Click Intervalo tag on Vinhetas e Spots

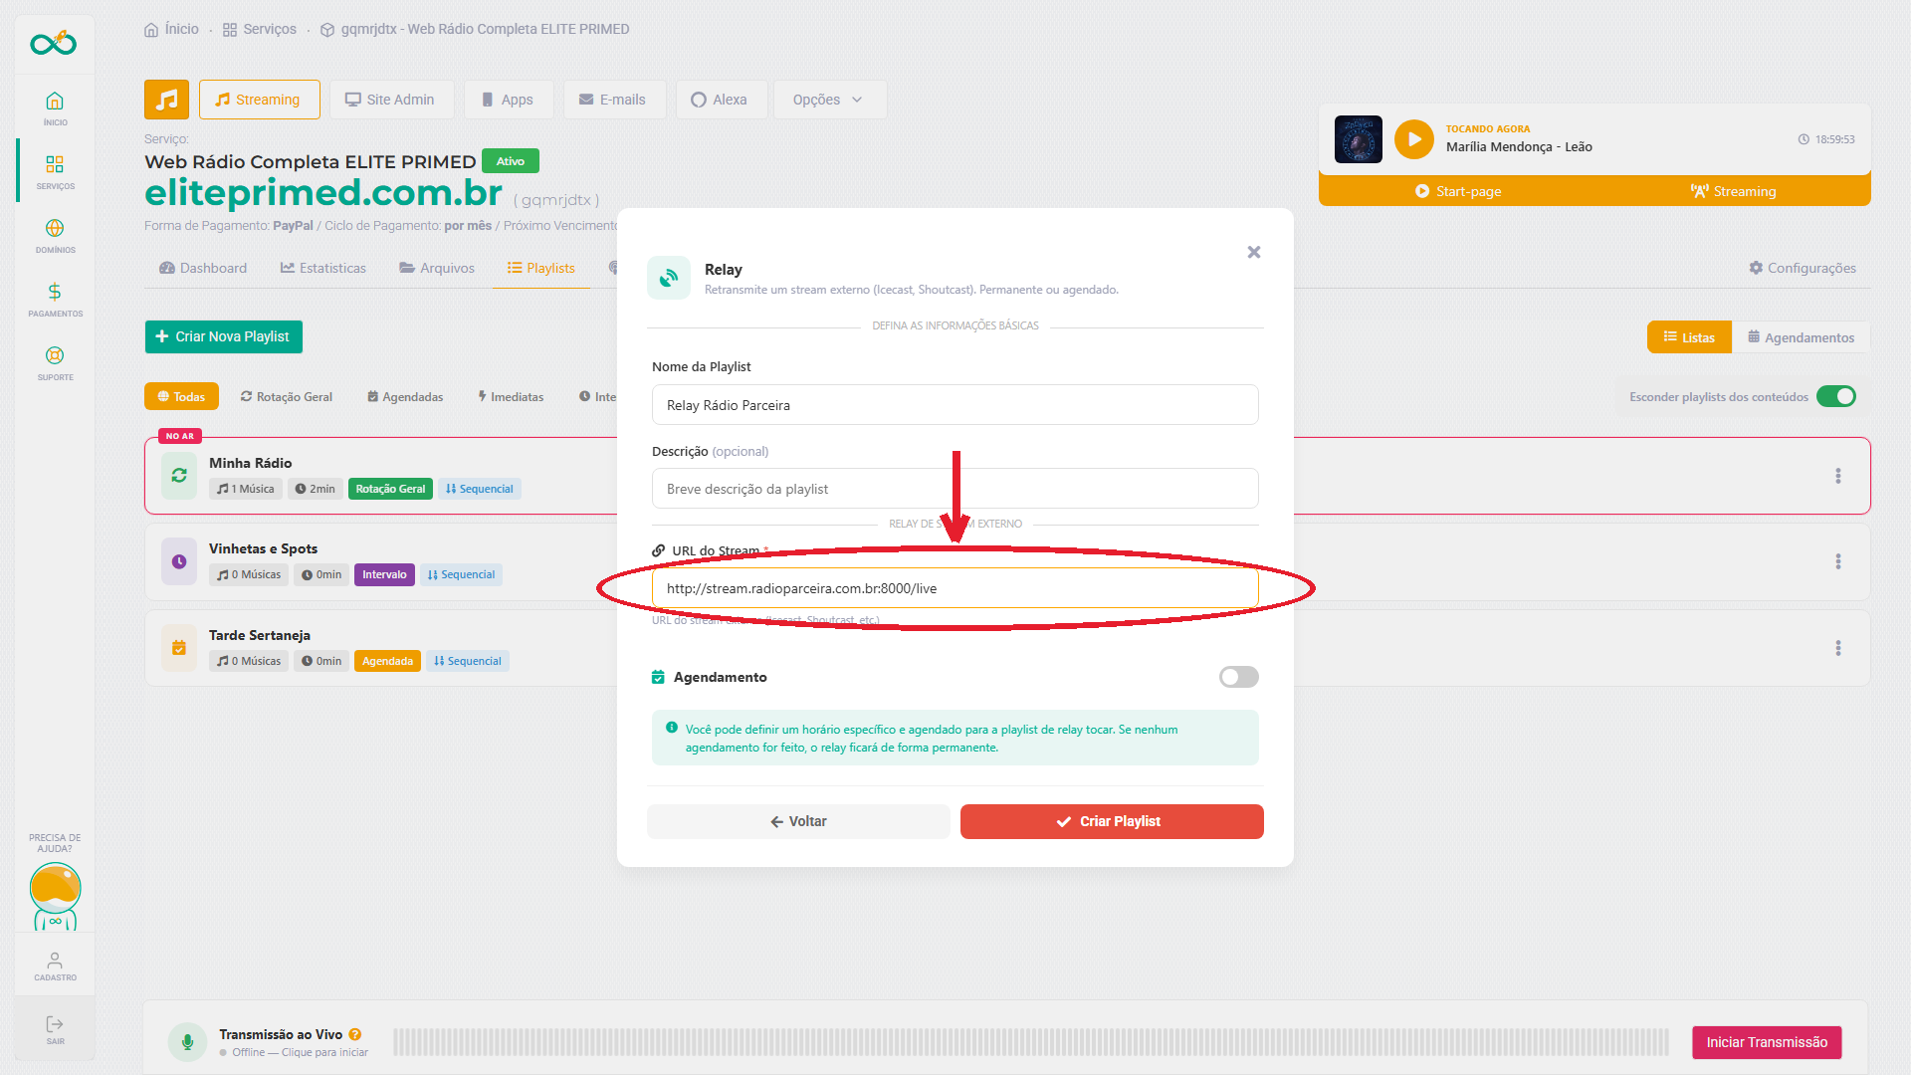tap(384, 574)
